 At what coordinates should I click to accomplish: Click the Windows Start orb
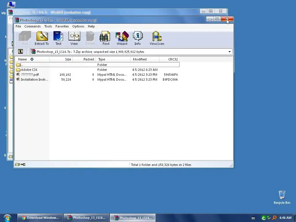coord(7,218)
